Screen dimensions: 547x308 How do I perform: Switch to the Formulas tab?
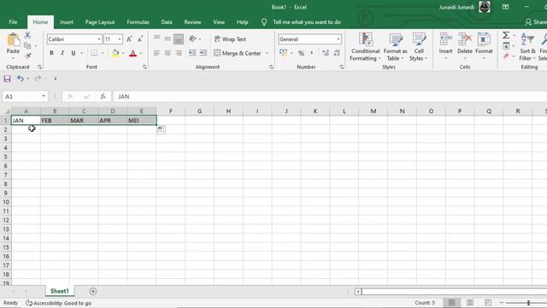138,22
